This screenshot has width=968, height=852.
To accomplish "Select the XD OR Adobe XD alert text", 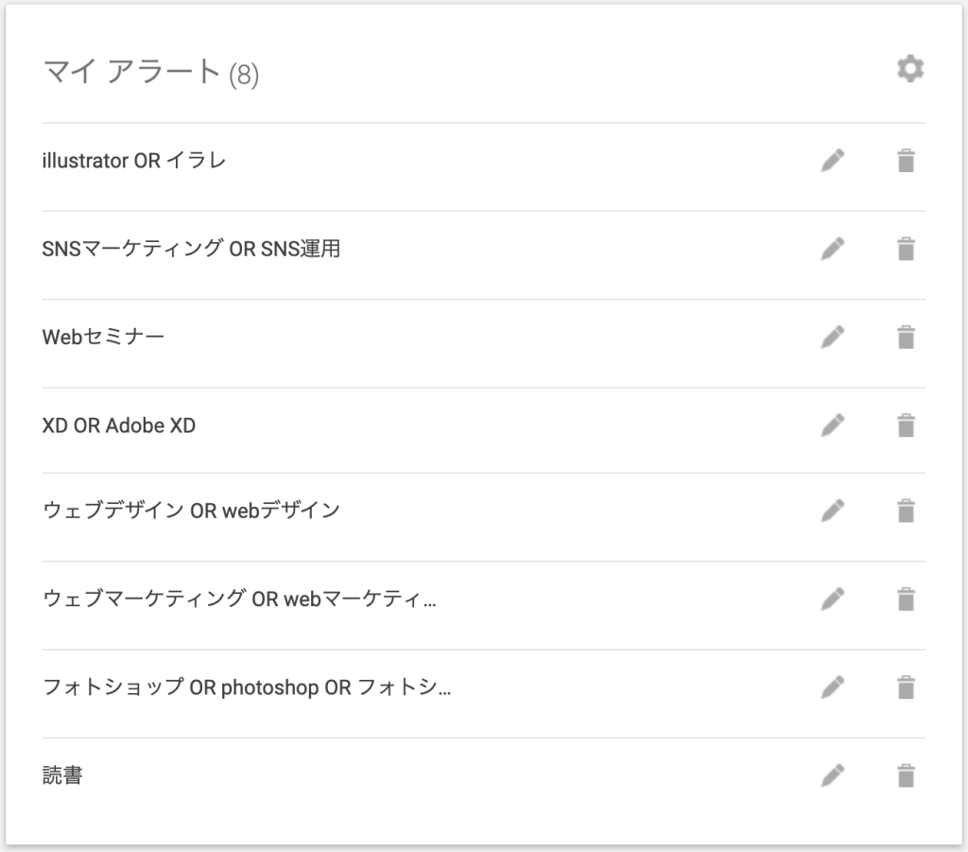I will point(118,426).
